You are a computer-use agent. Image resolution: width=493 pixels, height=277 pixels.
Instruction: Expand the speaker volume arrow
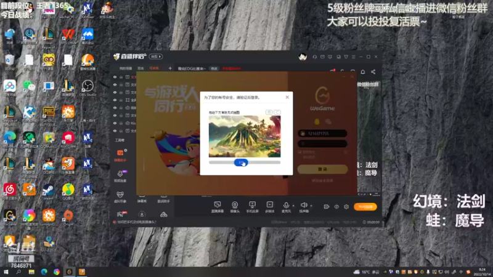(311, 206)
